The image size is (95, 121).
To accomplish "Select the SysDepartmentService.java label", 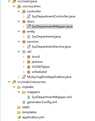I will [x=51, y=47].
